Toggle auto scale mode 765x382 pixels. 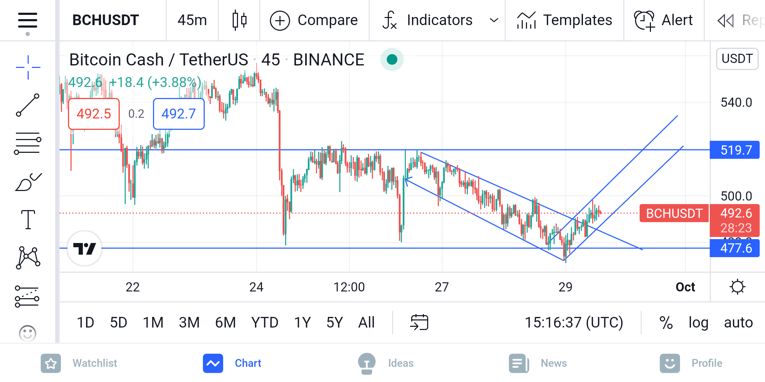point(738,323)
